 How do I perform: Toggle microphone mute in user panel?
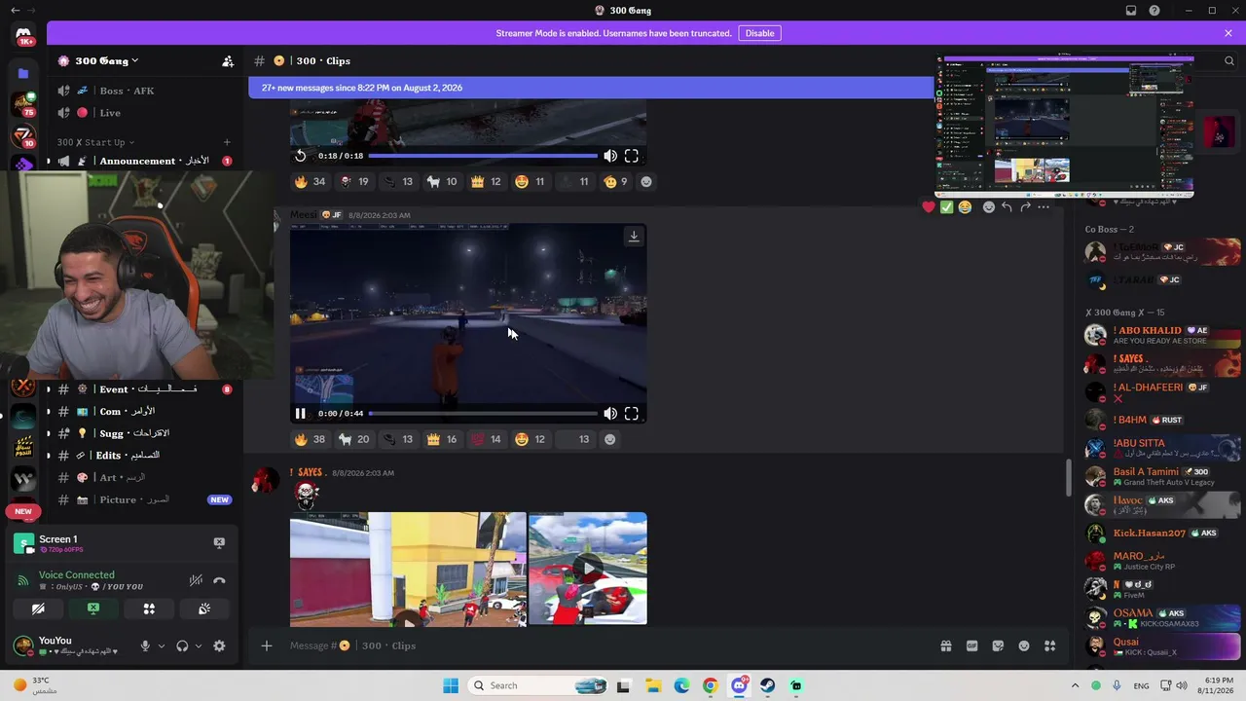(145, 646)
